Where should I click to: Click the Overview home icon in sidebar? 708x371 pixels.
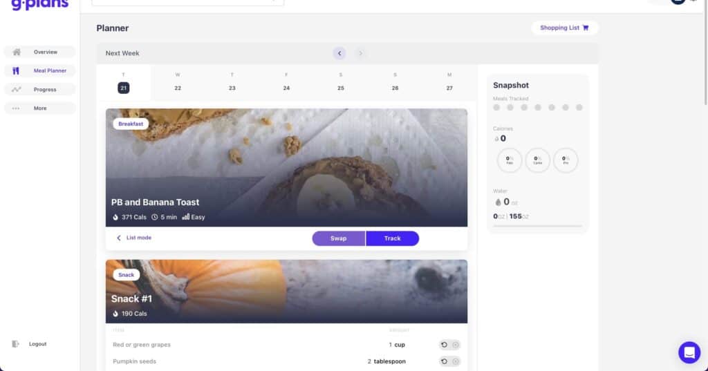coord(17,52)
